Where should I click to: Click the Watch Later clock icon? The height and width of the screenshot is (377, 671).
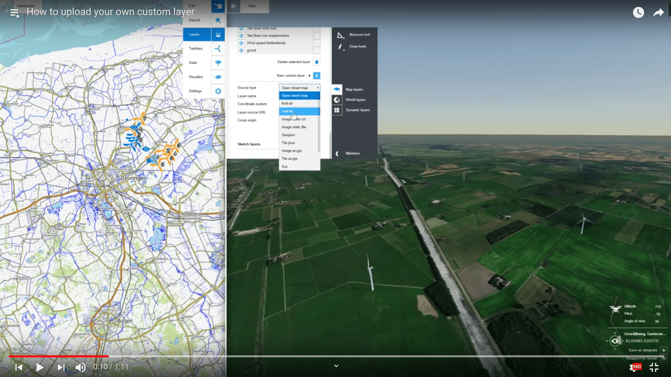[638, 13]
